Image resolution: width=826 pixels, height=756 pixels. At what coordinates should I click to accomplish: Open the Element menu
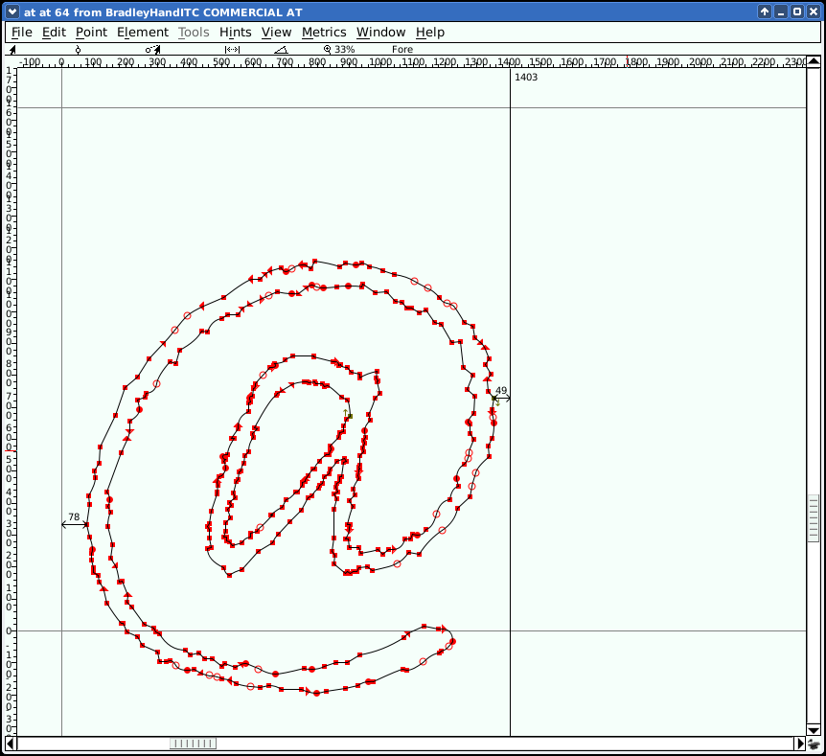click(x=142, y=32)
